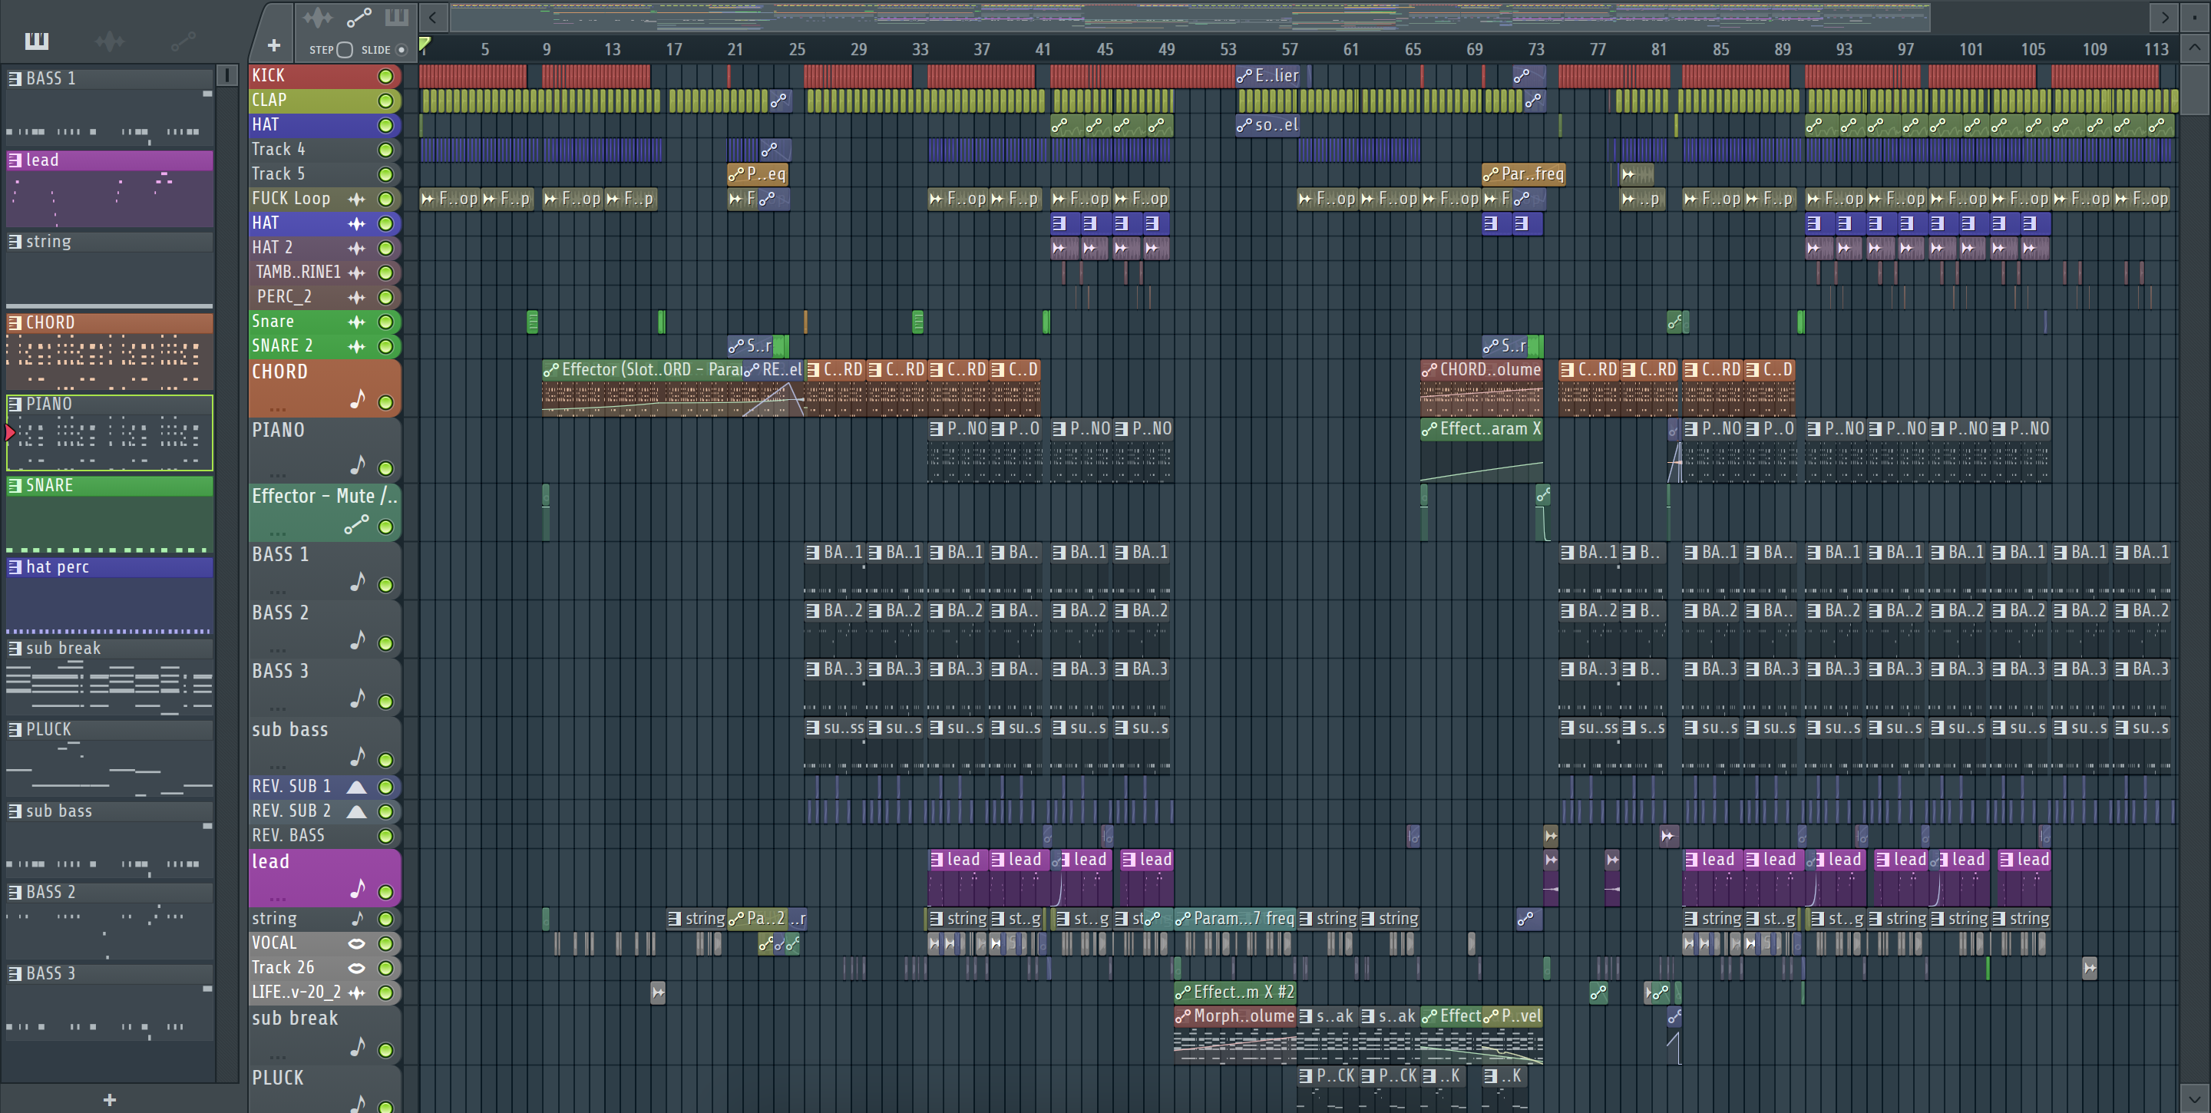This screenshot has height=1113, width=2211.
Task: Mute the CLAP track
Action: click(385, 101)
